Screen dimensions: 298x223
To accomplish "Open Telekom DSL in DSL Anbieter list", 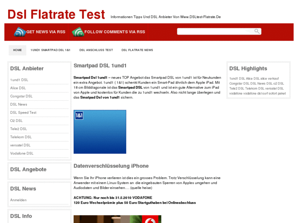I will point(21,137).
